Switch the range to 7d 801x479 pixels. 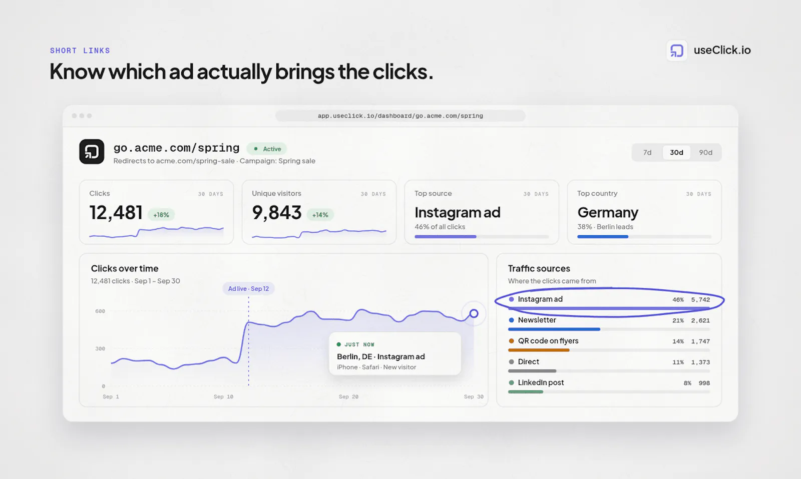pyautogui.click(x=647, y=153)
